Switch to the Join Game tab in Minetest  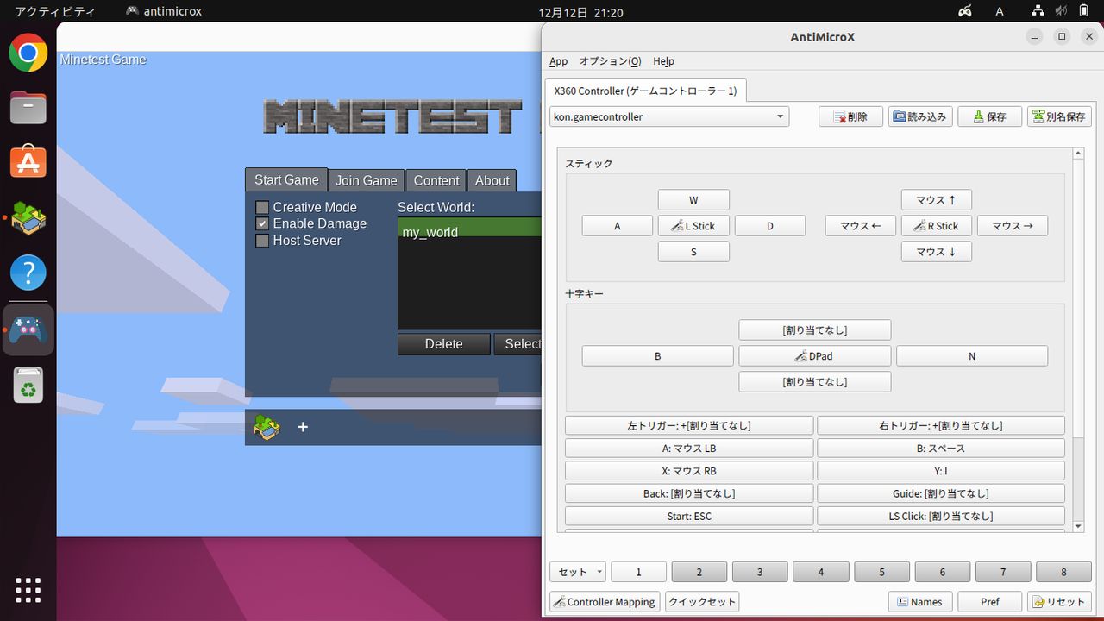coord(366,180)
